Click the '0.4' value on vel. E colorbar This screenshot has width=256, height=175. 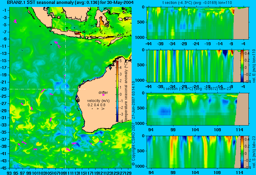pyautogui.click(x=247, y=53)
